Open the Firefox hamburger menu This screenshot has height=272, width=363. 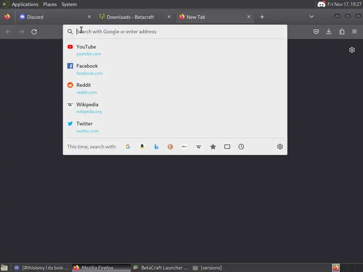point(354,32)
